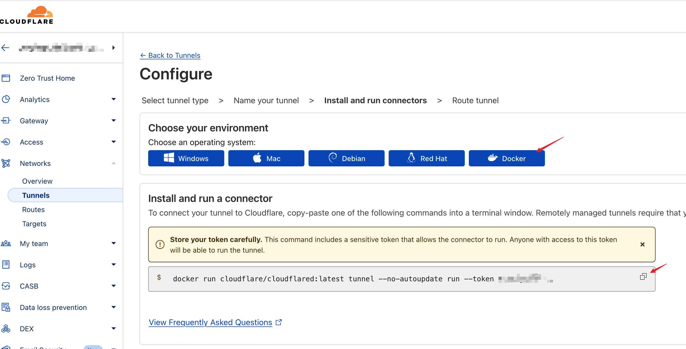686x349 pixels.
Task: Choose the Docker environment button
Action: (x=507, y=159)
